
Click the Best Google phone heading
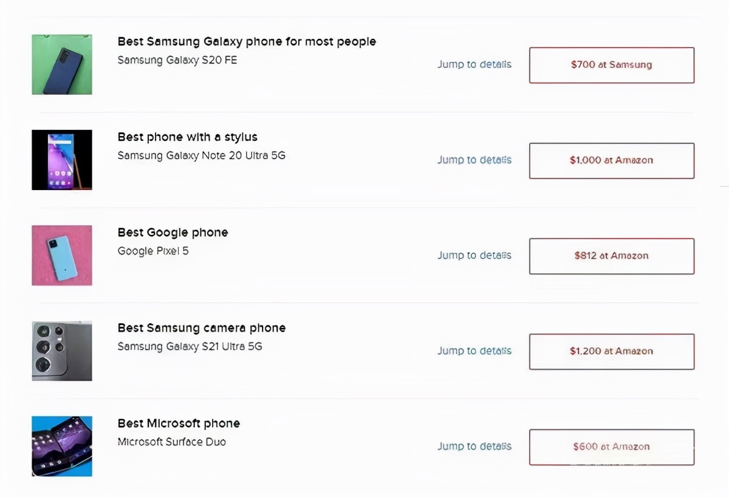click(173, 232)
